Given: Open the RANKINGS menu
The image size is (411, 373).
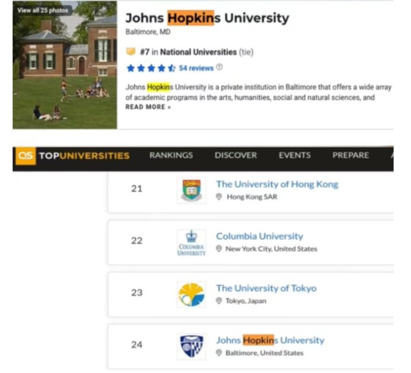Looking at the screenshot, I should 171,155.
